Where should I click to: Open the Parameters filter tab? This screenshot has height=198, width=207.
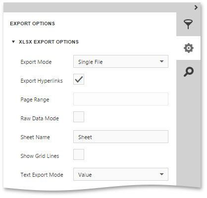pos(188,24)
